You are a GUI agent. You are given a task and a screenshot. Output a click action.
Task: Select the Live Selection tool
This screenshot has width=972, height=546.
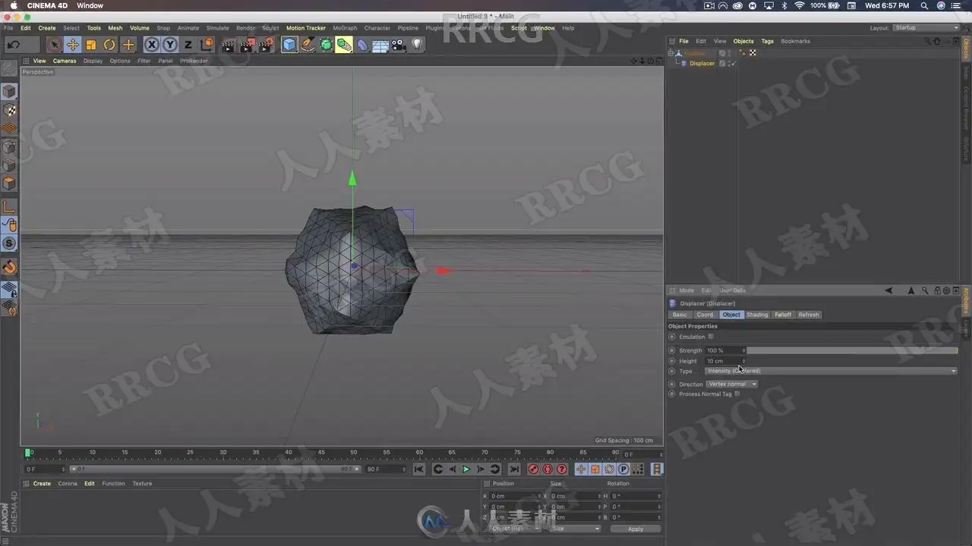[54, 45]
